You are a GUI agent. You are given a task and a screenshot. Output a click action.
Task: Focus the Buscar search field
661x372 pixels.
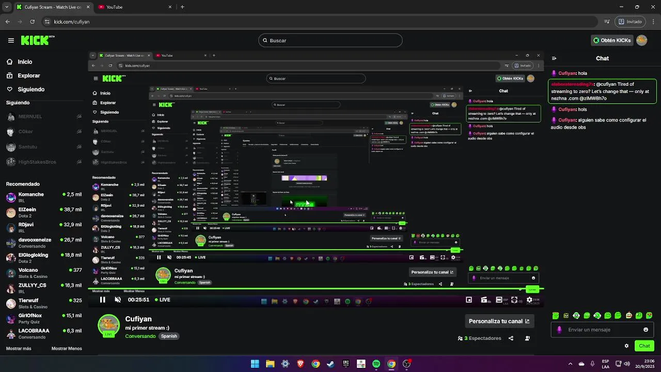(330, 40)
